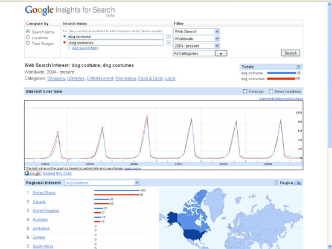This screenshot has height=249, width=332.
Task: Select the Search terms compare option
Action: tap(28, 31)
